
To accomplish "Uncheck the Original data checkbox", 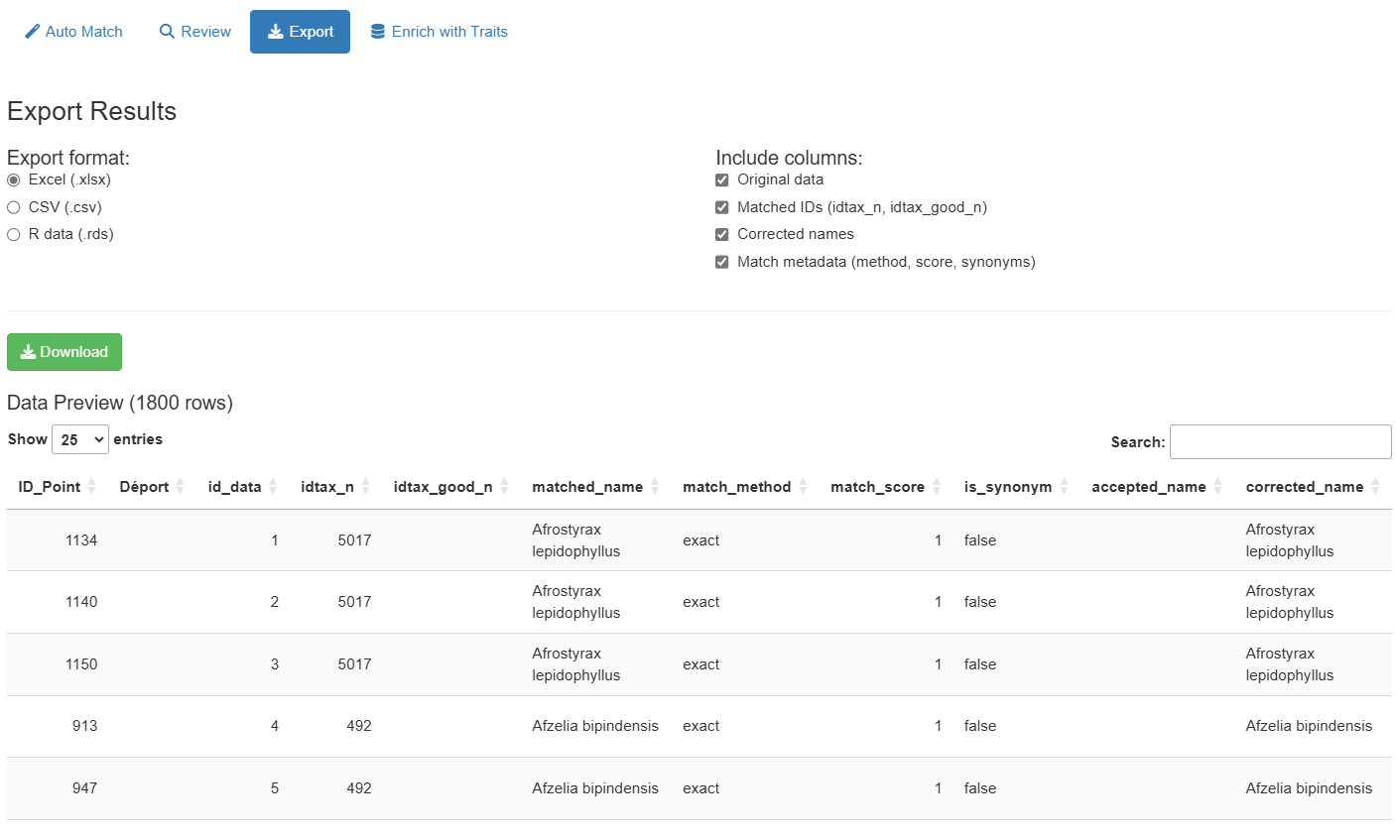I will (x=722, y=180).
